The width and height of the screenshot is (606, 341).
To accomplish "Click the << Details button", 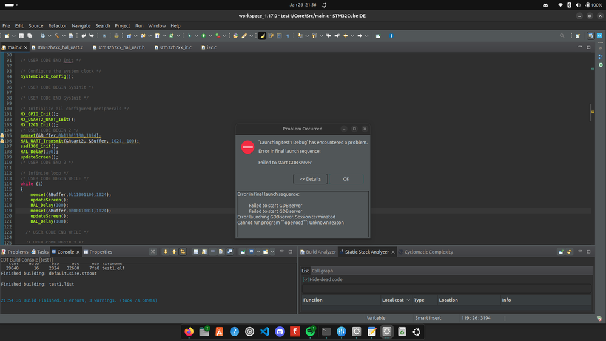I will click(311, 179).
